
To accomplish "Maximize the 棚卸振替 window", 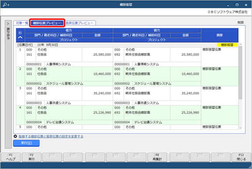I will 237,5.
